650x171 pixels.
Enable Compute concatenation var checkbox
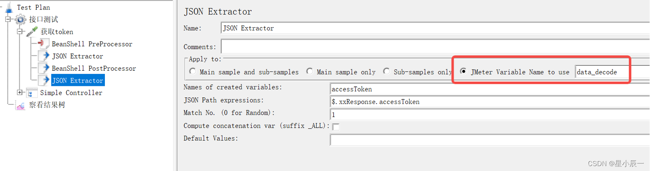point(336,127)
